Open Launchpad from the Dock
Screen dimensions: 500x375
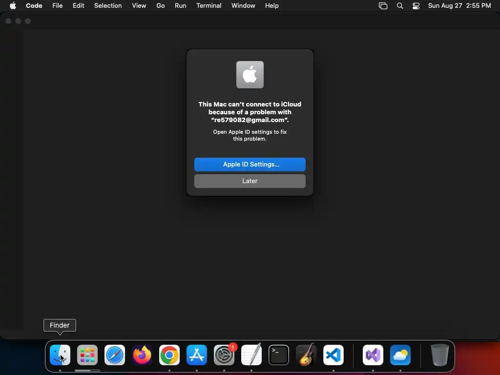pos(87,355)
